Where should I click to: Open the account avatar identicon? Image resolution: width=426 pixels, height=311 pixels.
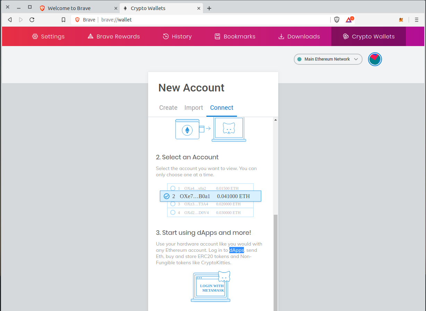coord(375,59)
